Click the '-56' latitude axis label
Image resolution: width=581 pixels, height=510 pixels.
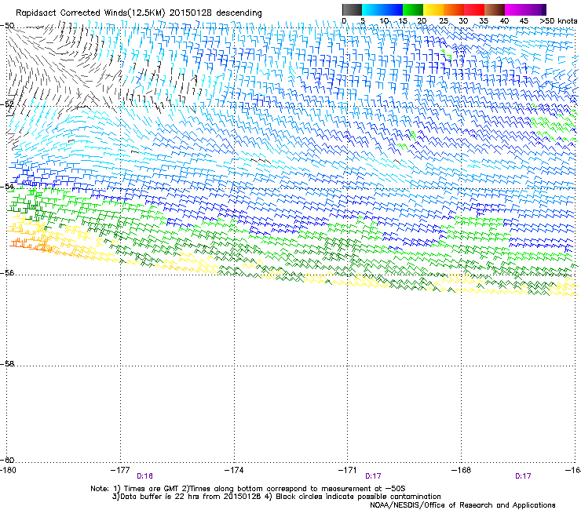point(7,272)
